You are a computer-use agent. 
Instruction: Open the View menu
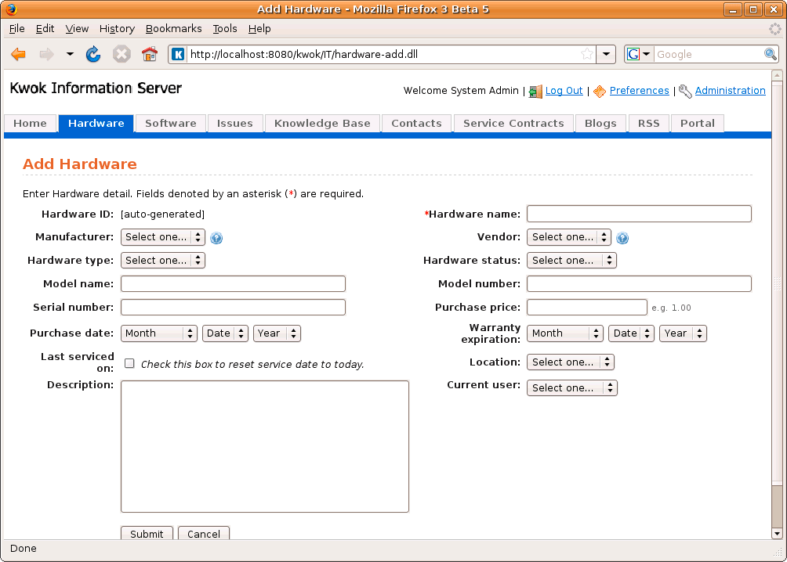77,29
